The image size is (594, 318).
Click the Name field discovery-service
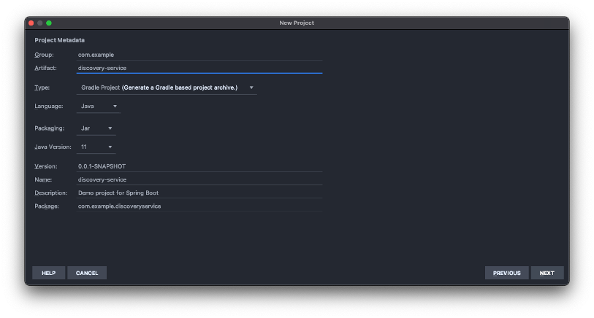click(x=199, y=179)
